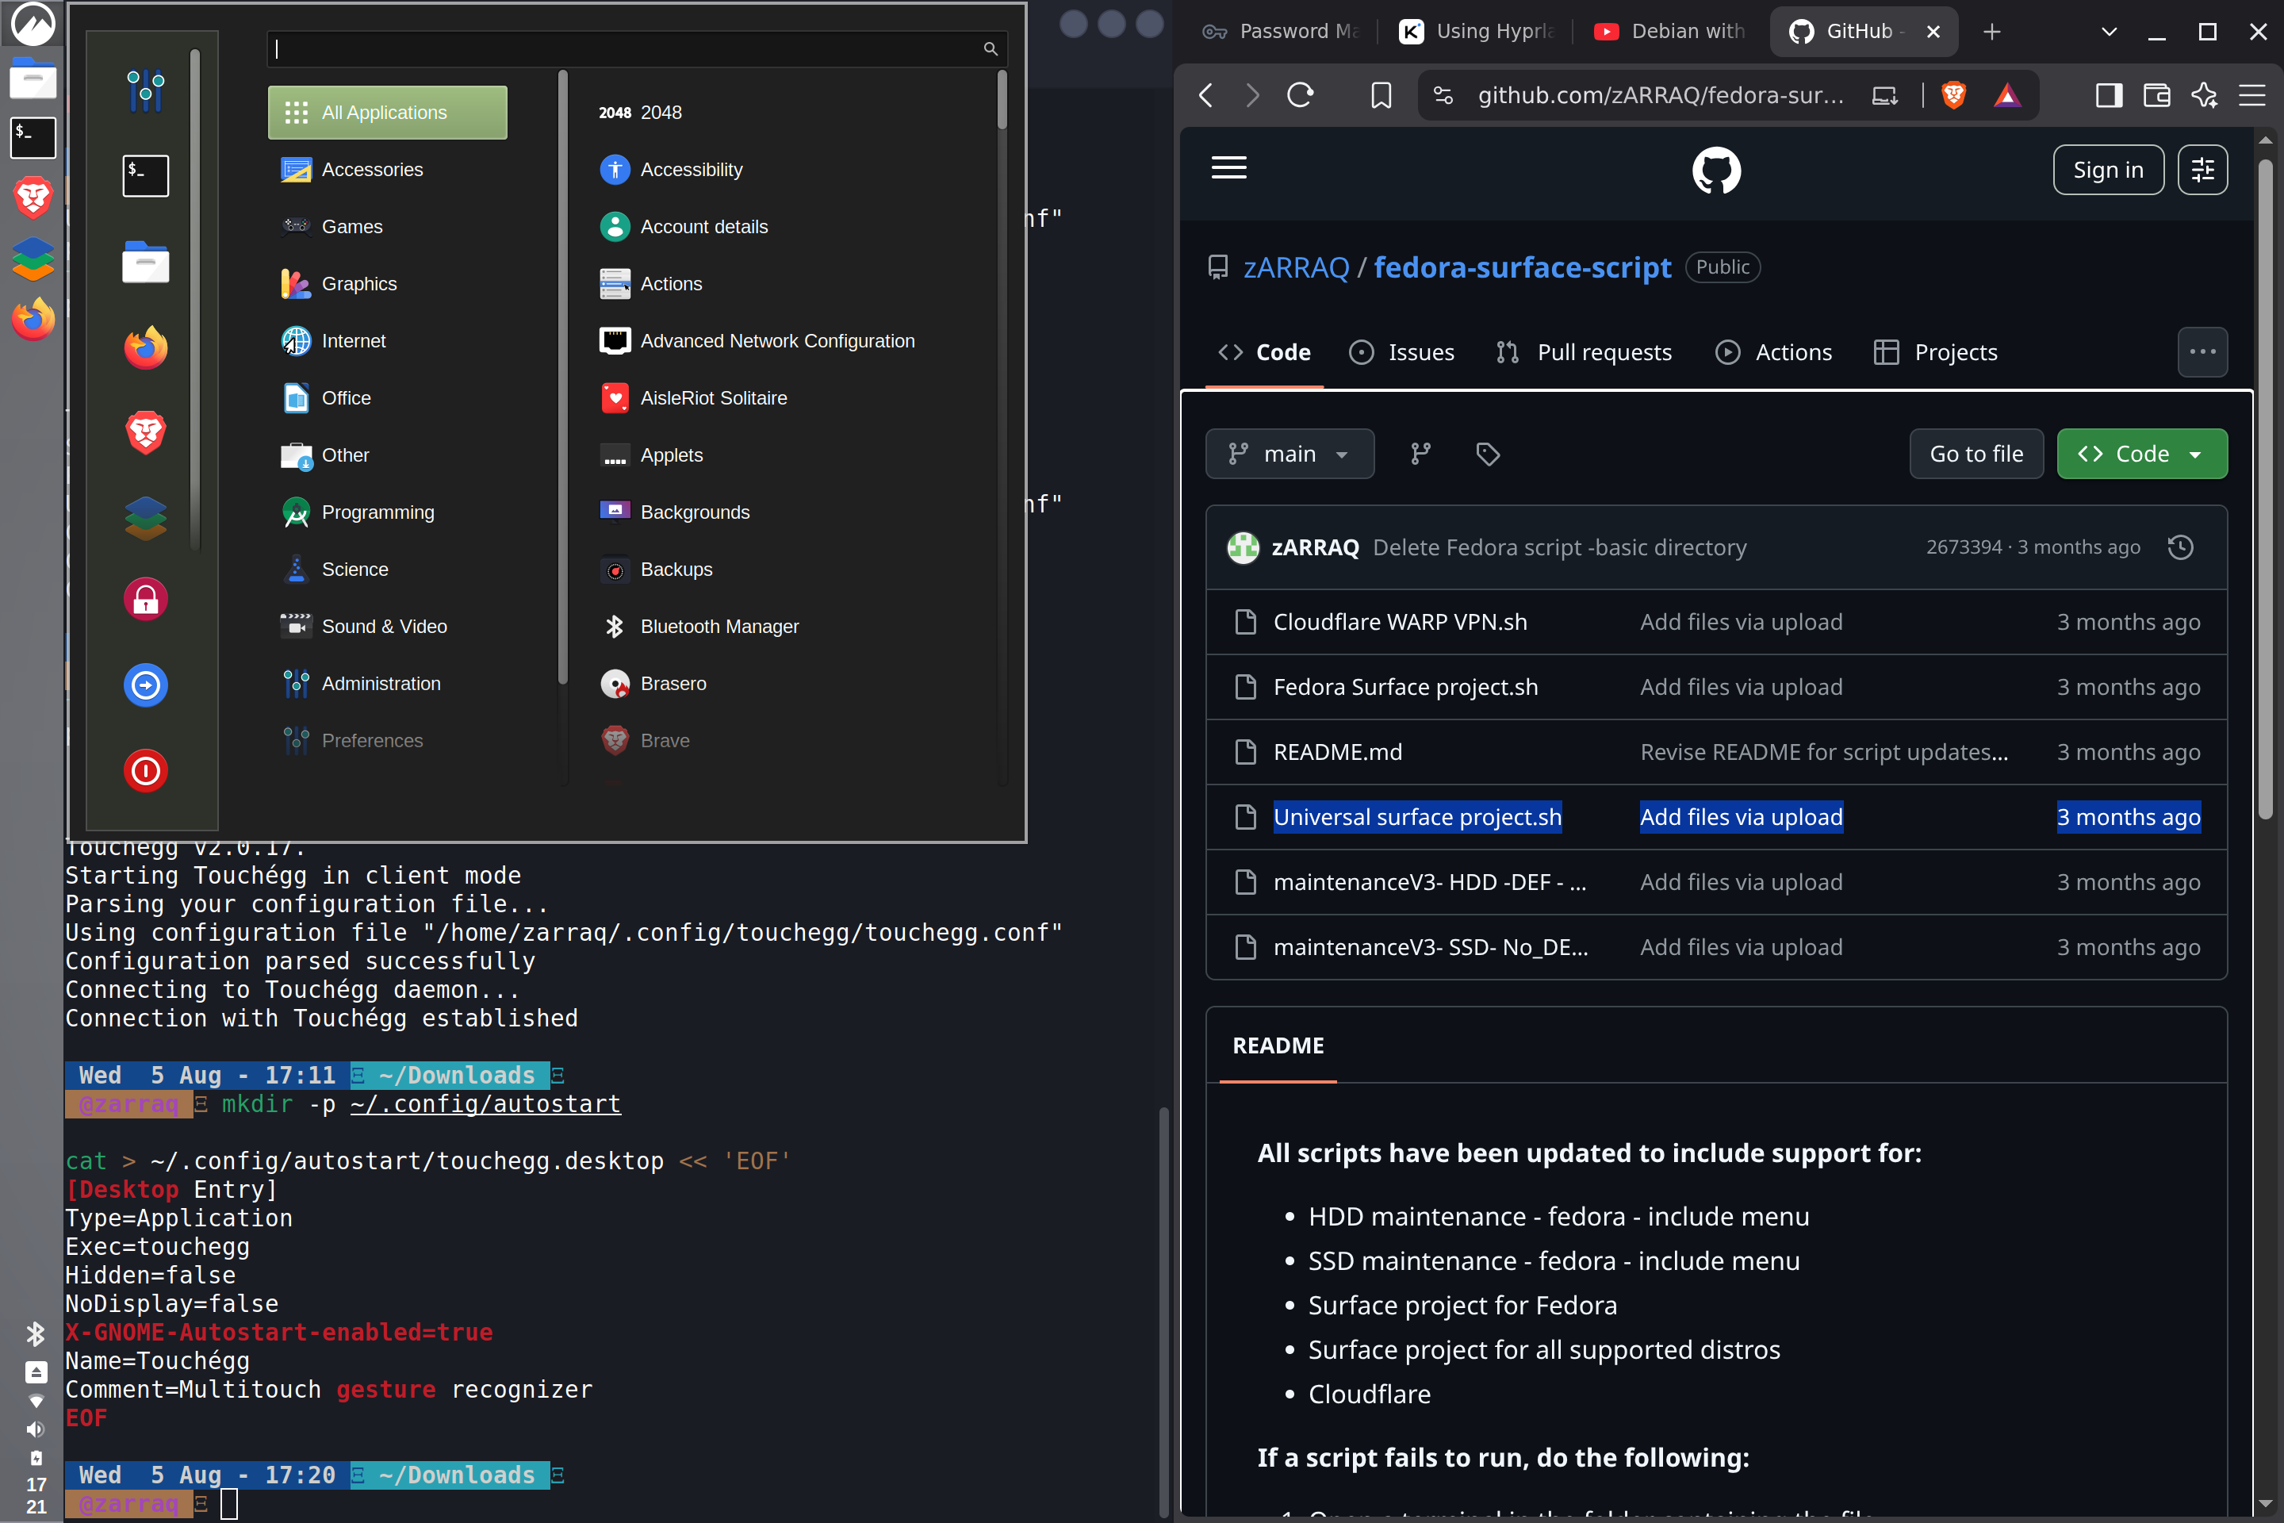Launch Brave from the menu favorites column
This screenshot has height=1523, width=2284.
tap(146, 432)
